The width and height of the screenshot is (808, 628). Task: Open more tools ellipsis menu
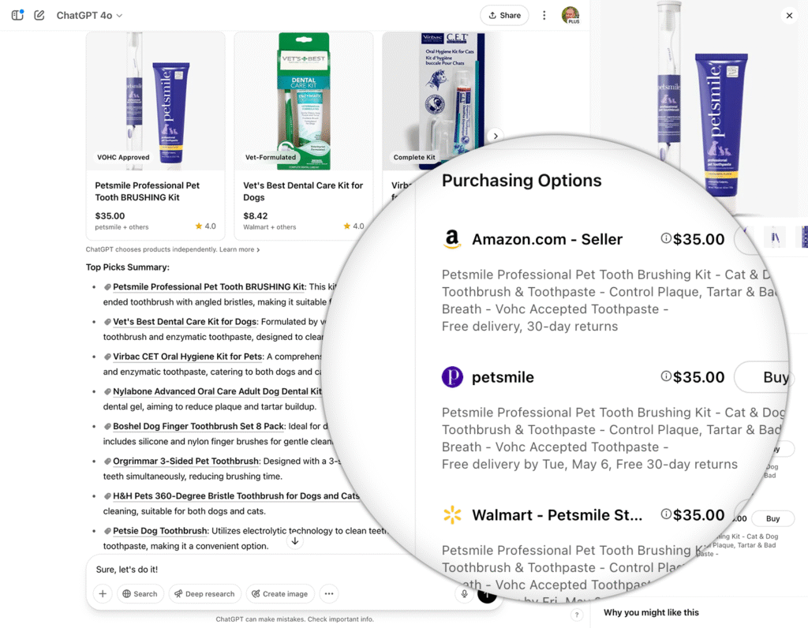[329, 593]
